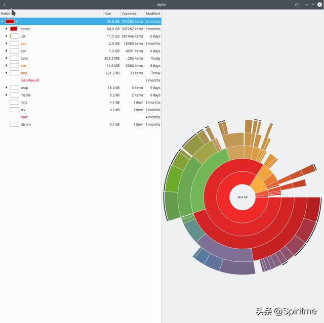
Task: Expand the var folder
Action: (x=6, y=43)
